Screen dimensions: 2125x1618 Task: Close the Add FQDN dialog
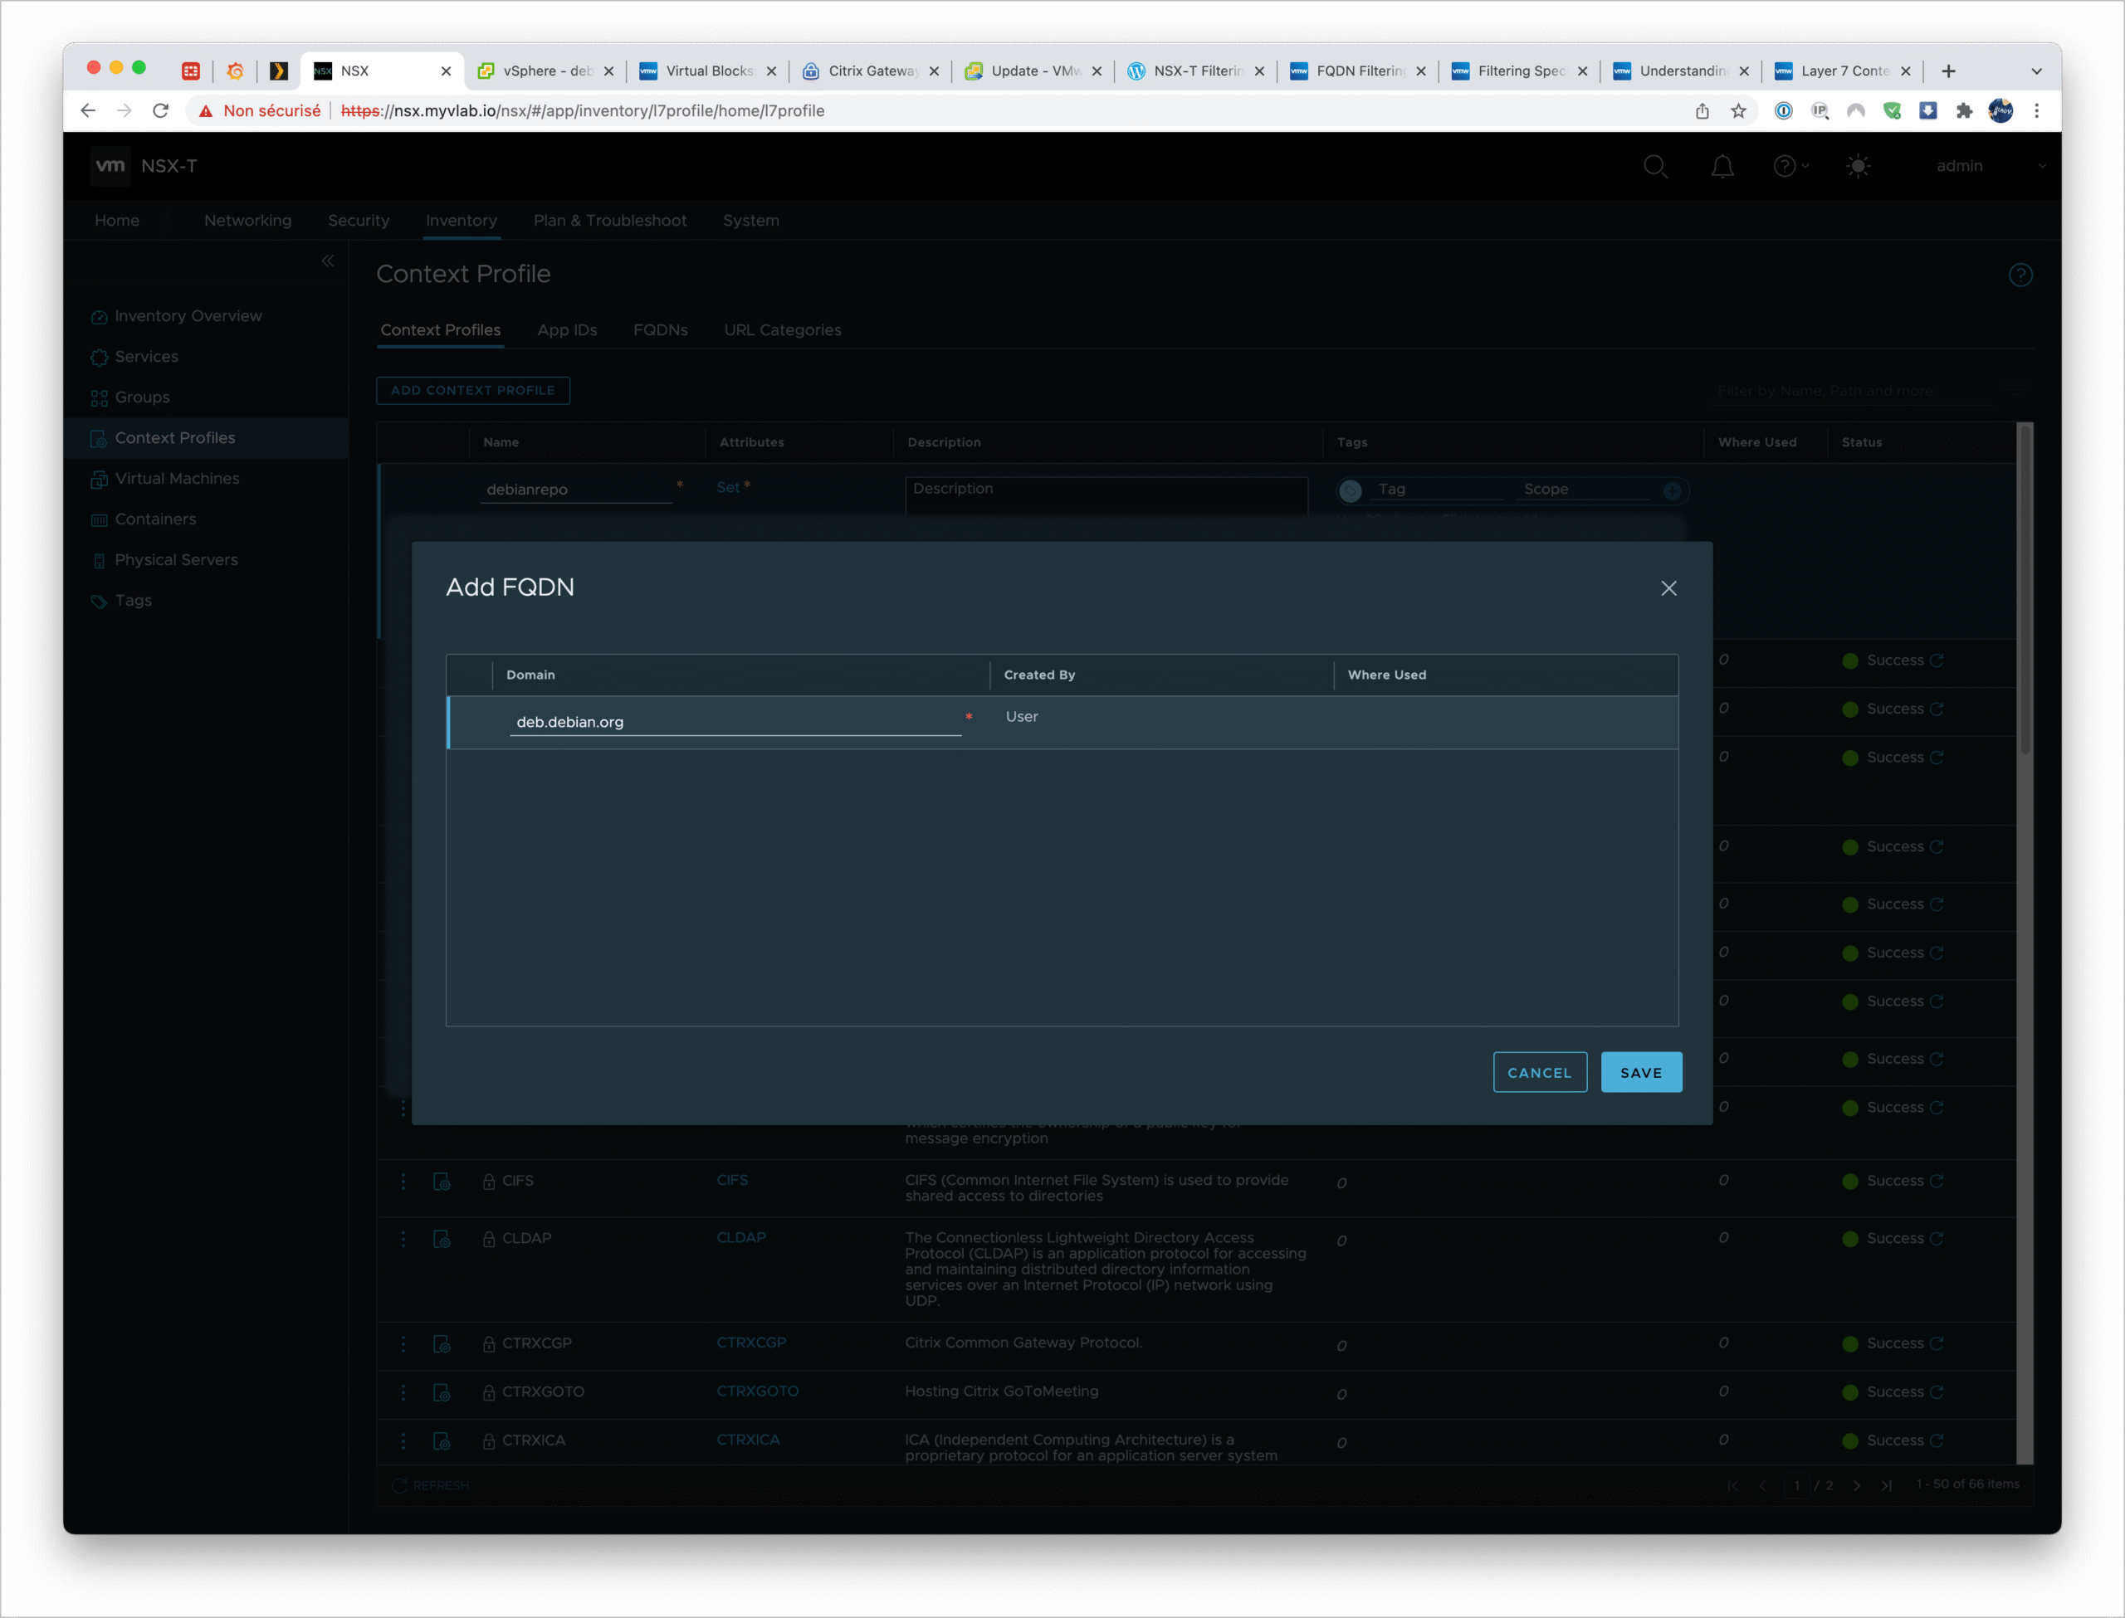(1668, 588)
